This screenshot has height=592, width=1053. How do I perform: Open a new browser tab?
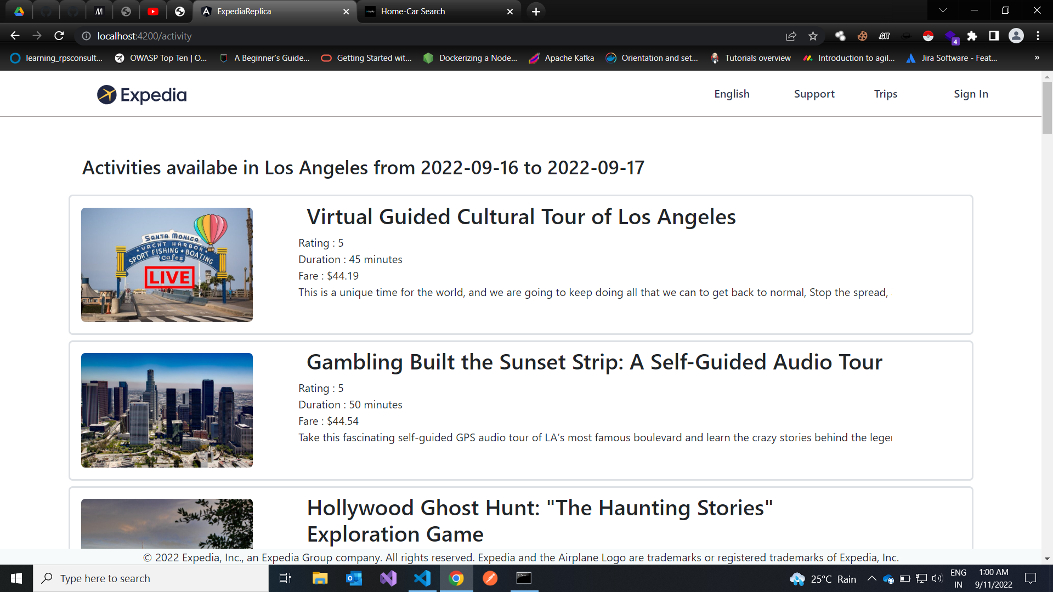pos(536,12)
